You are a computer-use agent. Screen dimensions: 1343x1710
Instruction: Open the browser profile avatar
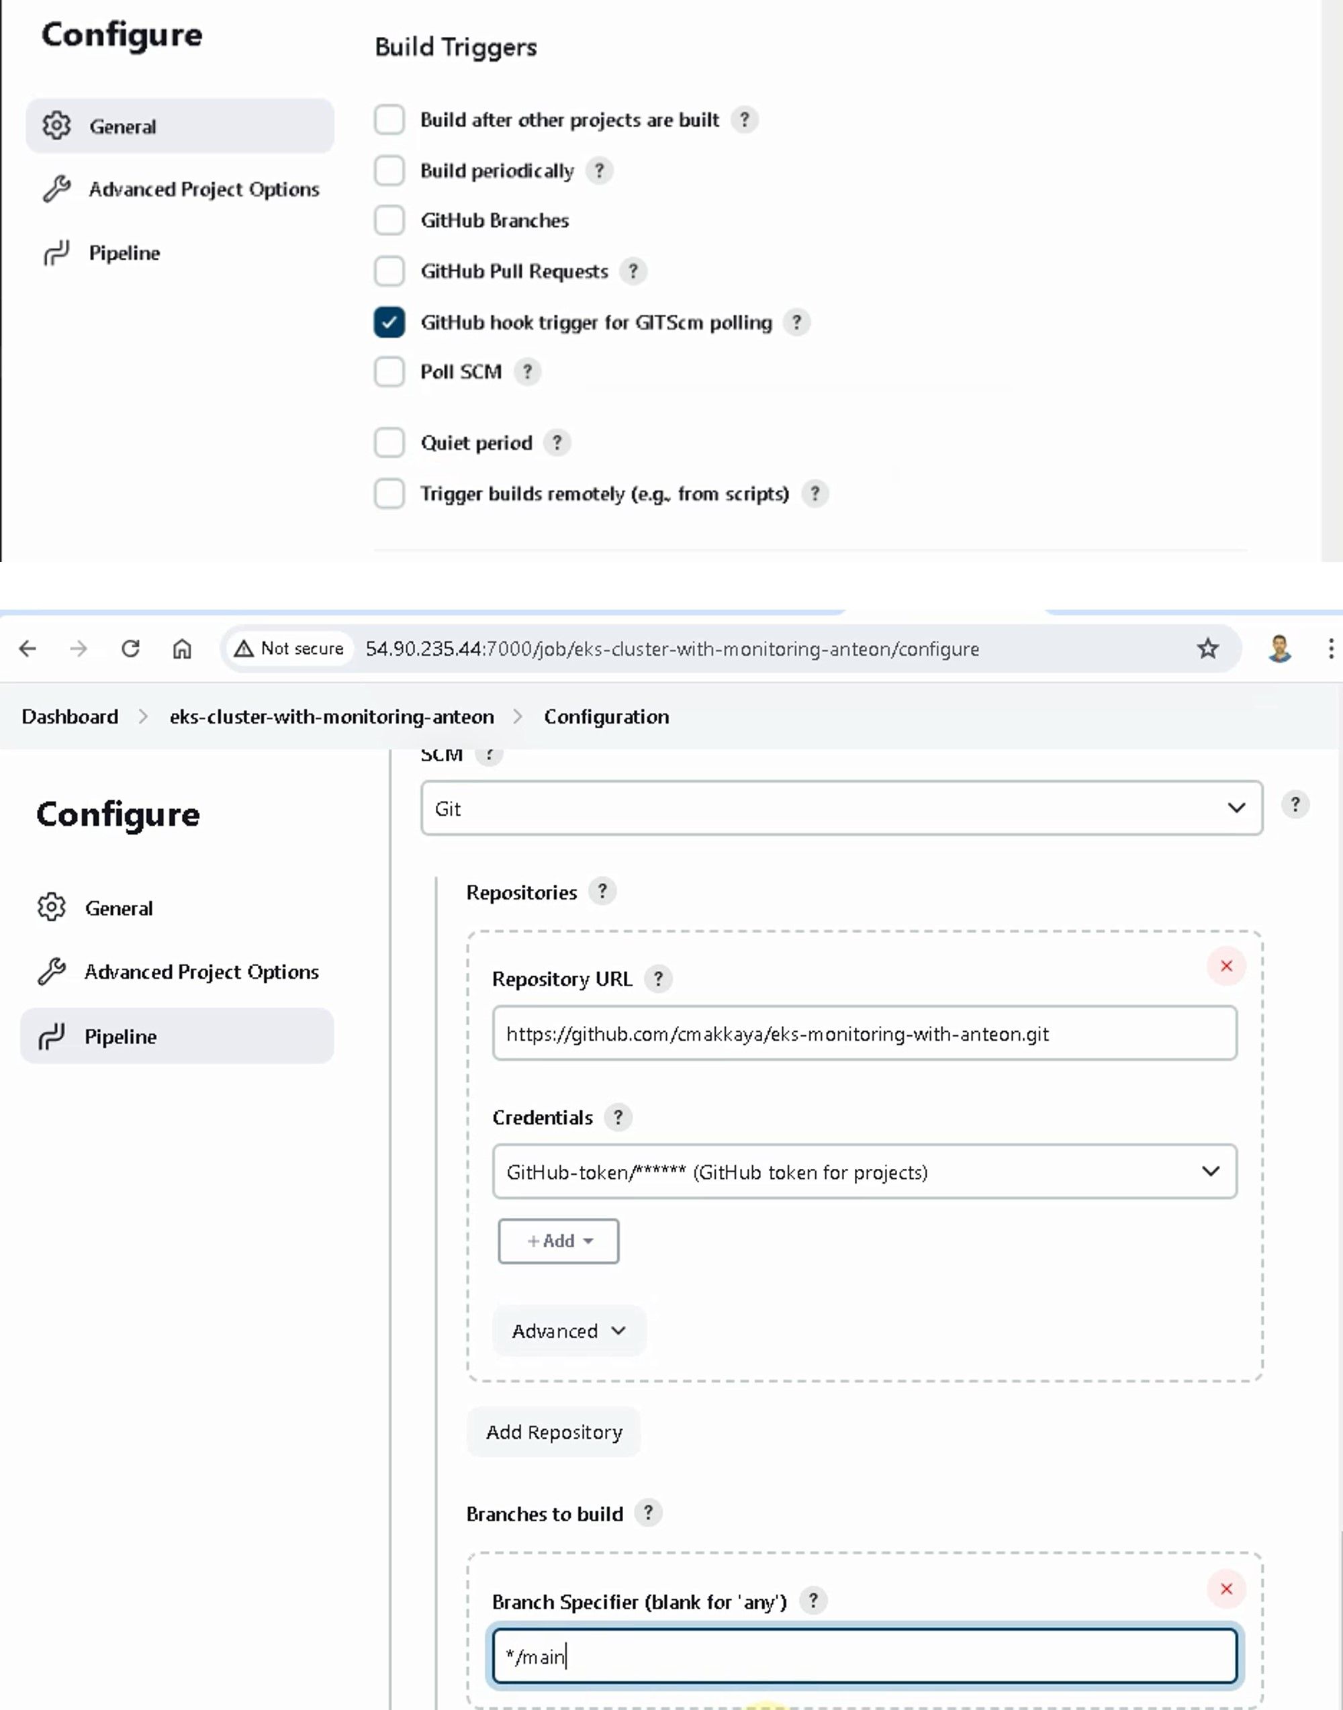1279,649
